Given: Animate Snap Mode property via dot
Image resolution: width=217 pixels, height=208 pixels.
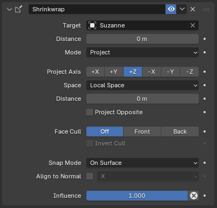Looking at the screenshot, I should click(x=205, y=163).
